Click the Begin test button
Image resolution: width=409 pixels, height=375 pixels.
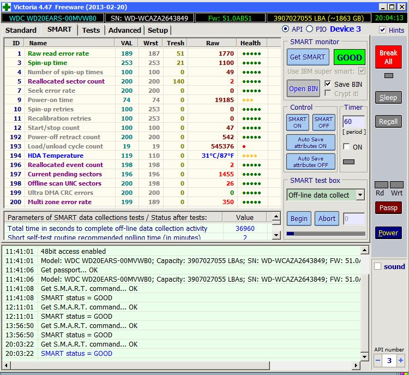tap(299, 218)
